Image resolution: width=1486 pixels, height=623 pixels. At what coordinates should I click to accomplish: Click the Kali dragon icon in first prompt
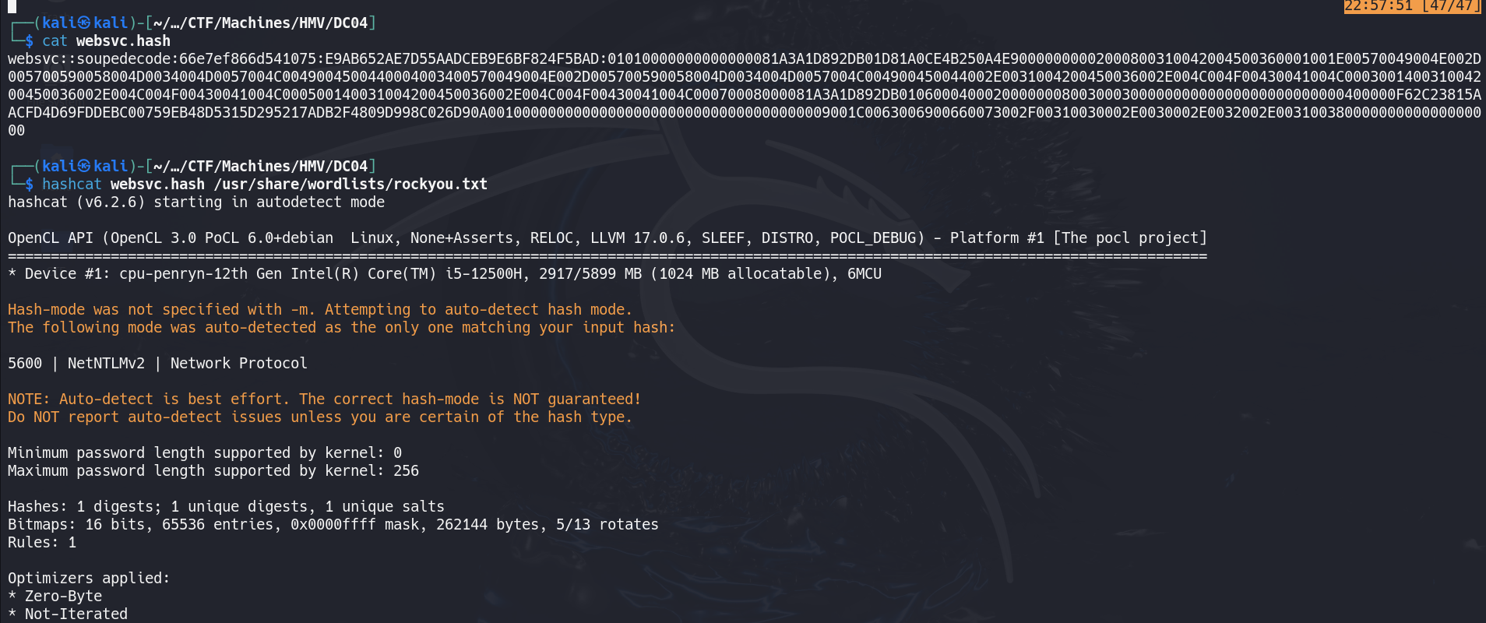[x=84, y=23]
